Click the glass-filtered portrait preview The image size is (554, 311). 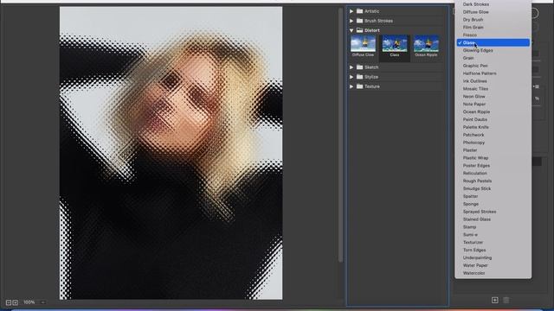pyautogui.click(x=171, y=153)
